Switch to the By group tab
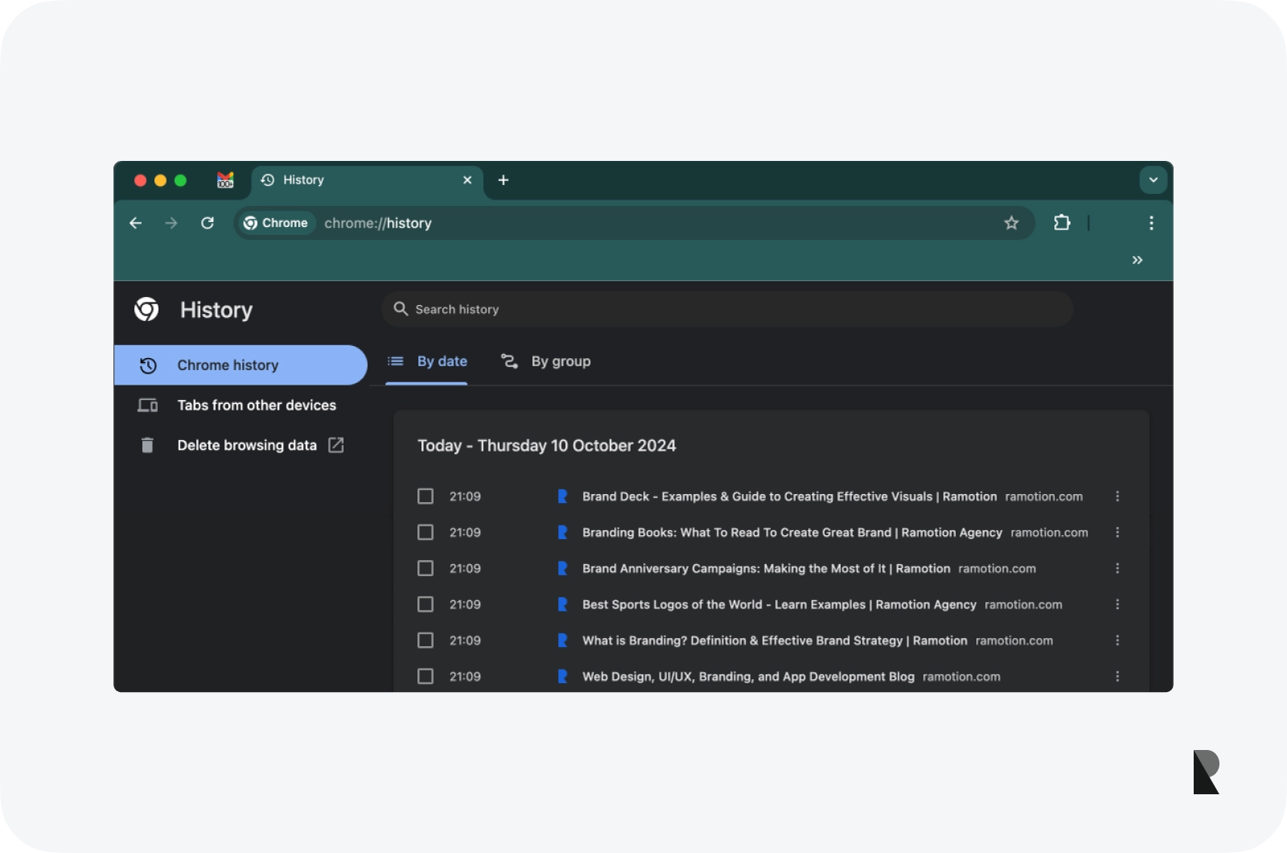This screenshot has height=853, width=1287. click(x=546, y=361)
